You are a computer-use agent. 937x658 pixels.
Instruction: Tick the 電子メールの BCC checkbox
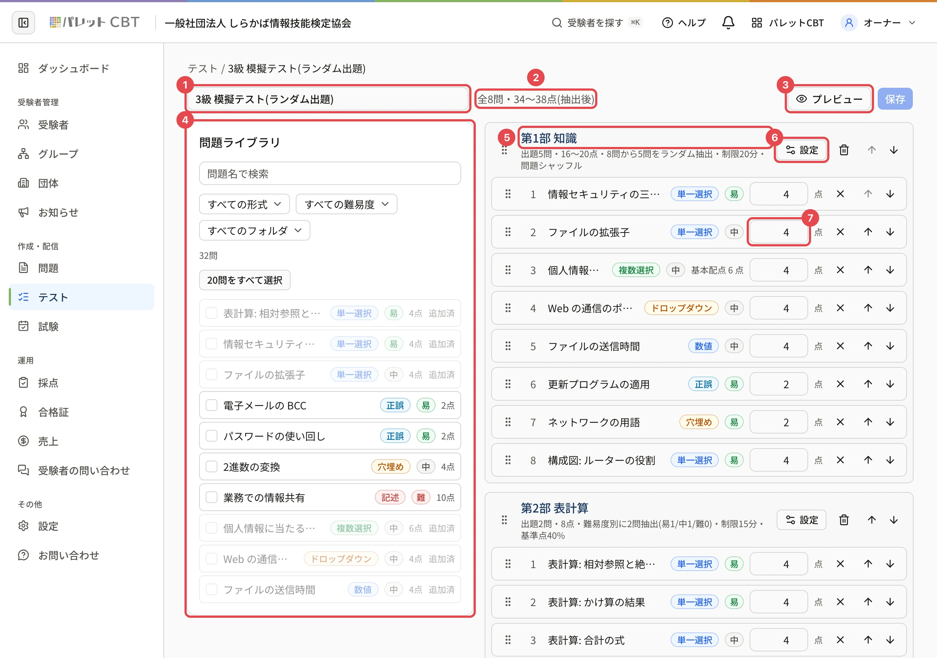[x=212, y=405]
